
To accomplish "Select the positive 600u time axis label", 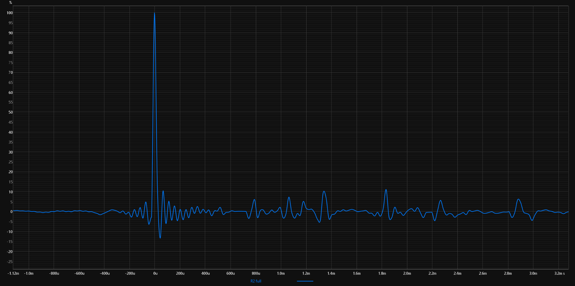I will click(x=231, y=273).
